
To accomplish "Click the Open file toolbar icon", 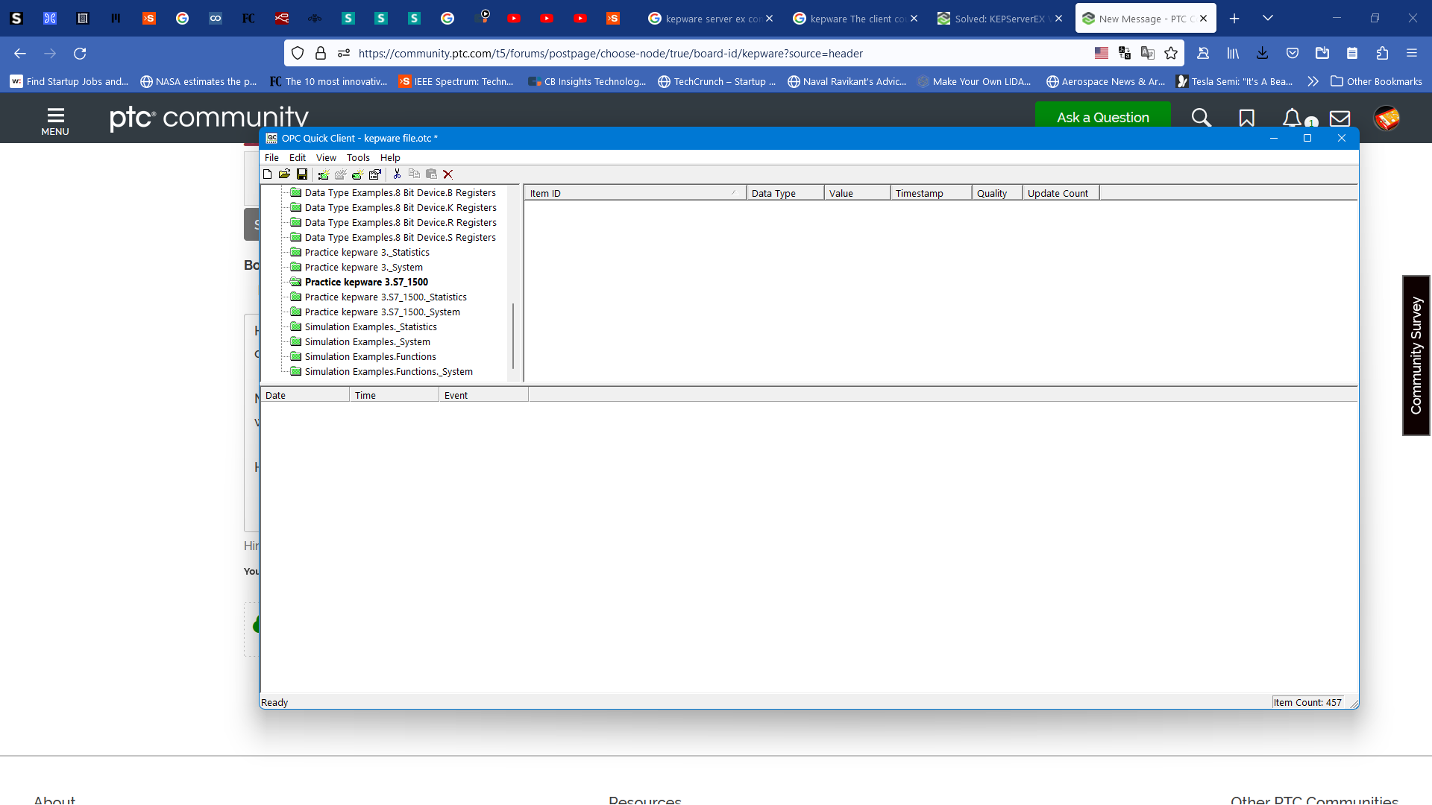I will 284,174.
